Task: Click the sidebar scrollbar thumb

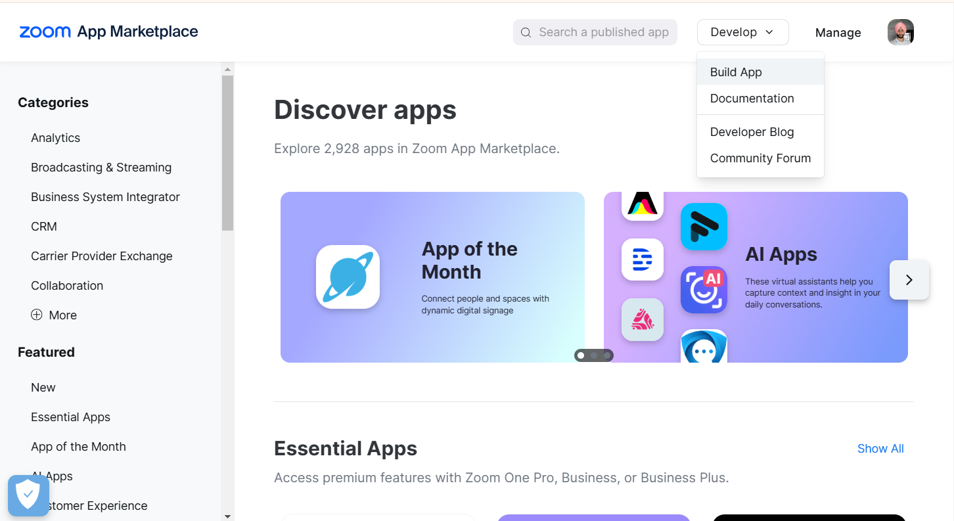Action: coord(227,153)
